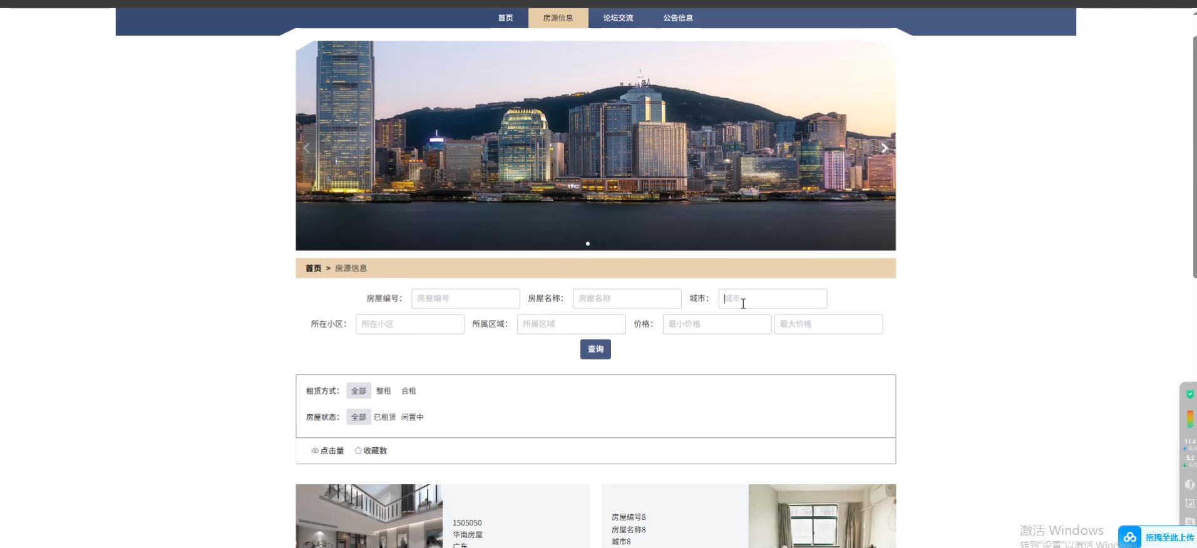Select the first carousel indicator dot
1197x548 pixels.
pos(588,243)
